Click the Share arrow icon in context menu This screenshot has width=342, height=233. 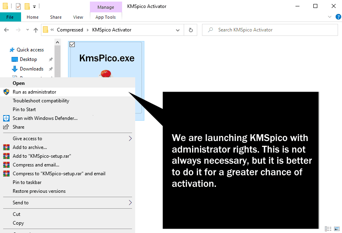click(6, 127)
